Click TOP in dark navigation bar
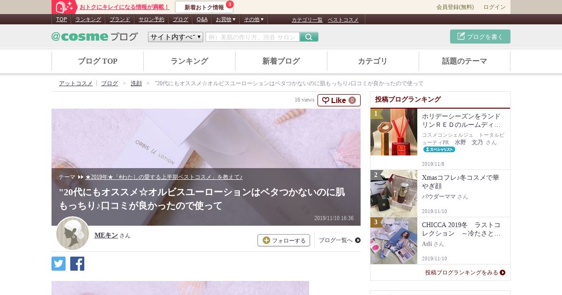This screenshot has width=562, height=295. tap(61, 19)
